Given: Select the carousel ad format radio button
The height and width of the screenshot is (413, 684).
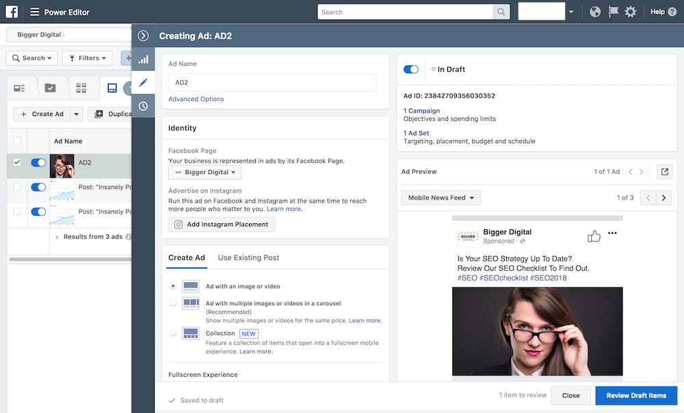Looking at the screenshot, I should pyautogui.click(x=173, y=303).
